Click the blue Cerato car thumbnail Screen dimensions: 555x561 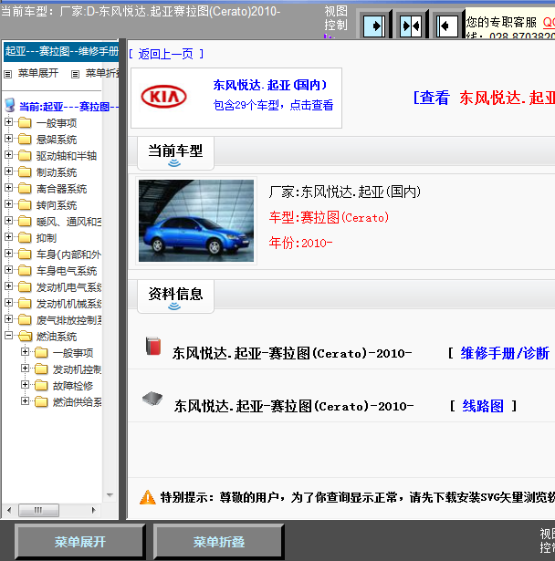196,221
